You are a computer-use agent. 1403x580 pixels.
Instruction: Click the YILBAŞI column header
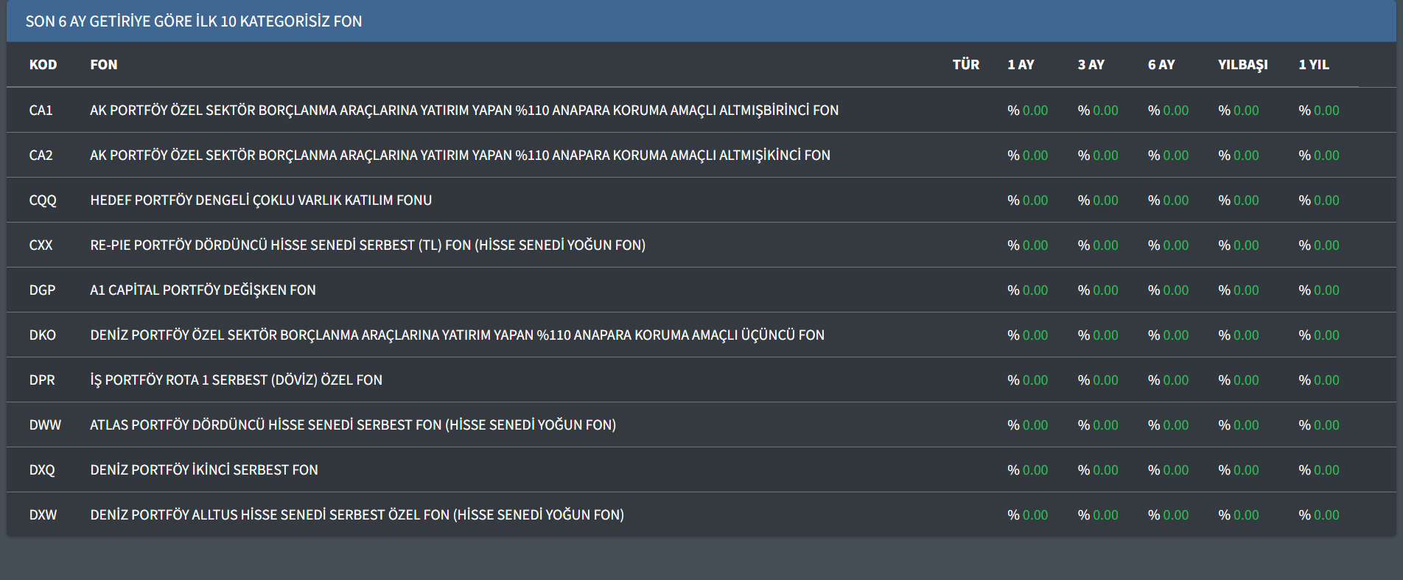coord(1242,65)
